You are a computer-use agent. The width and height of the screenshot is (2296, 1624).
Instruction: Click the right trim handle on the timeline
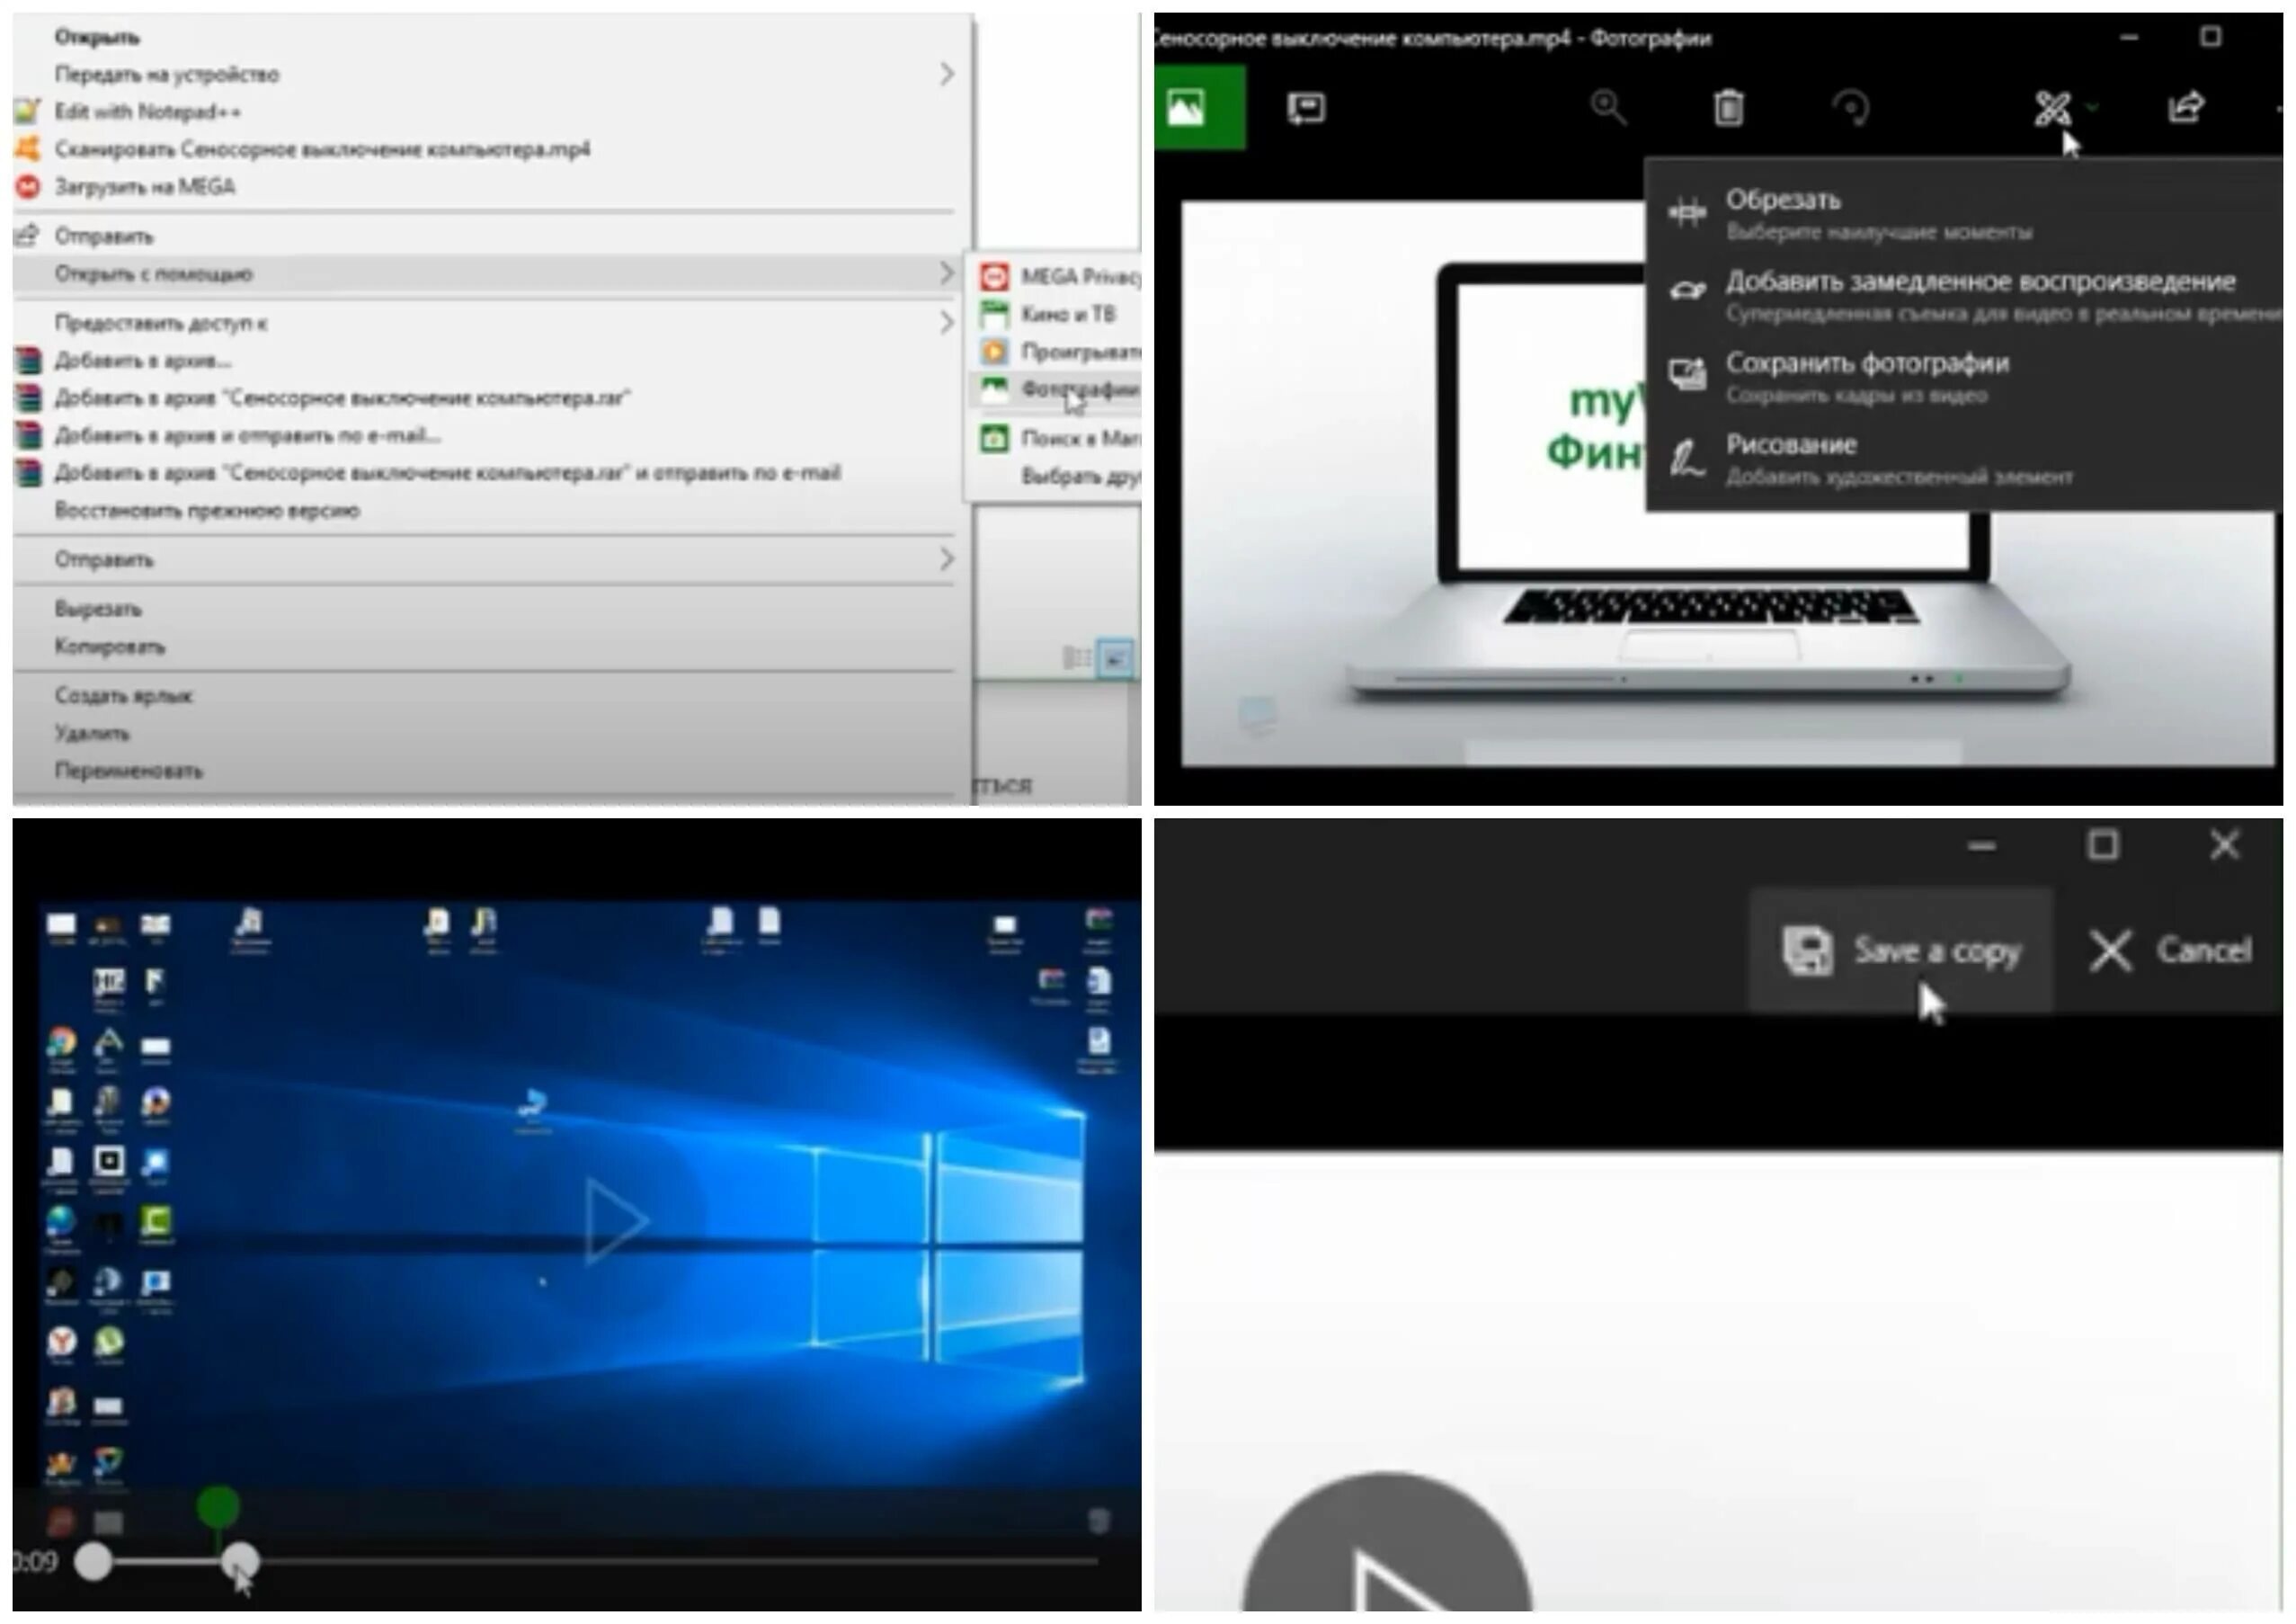click(240, 1561)
